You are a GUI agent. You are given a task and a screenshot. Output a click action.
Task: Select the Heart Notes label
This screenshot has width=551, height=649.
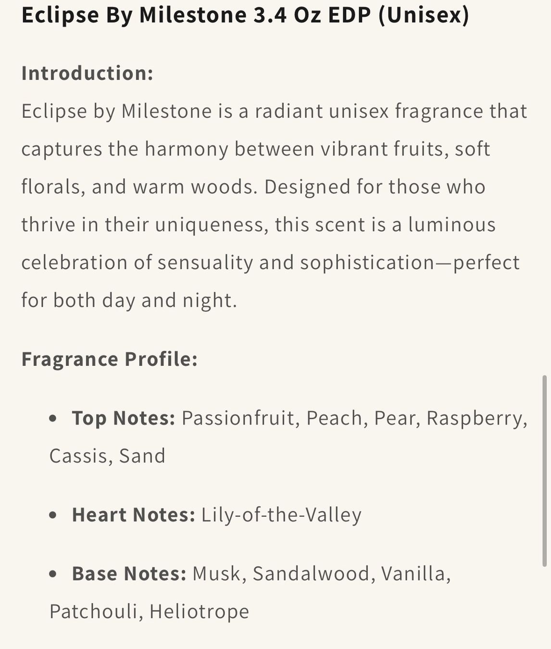coord(134,515)
